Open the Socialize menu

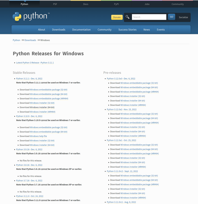183,17
